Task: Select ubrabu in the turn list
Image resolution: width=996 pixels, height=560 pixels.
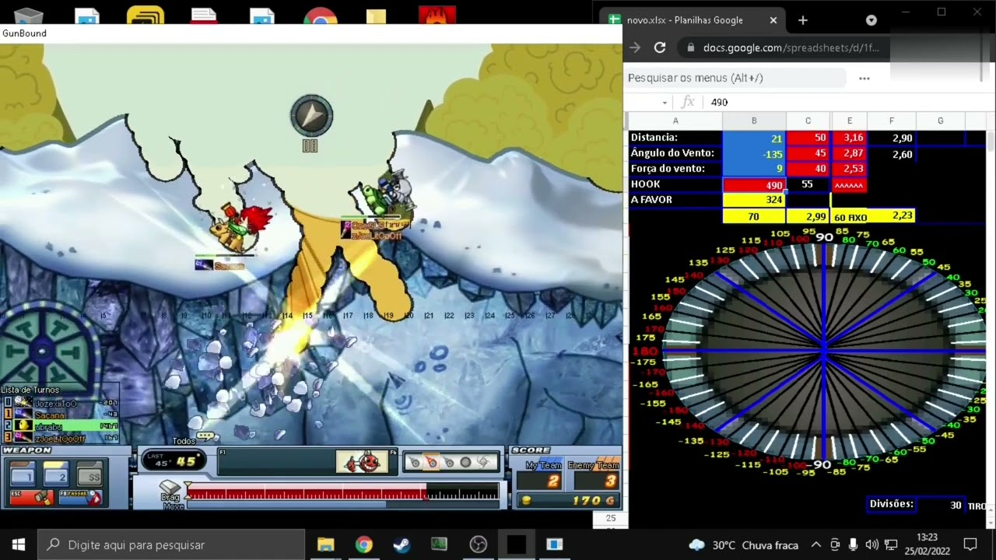Action: point(61,426)
